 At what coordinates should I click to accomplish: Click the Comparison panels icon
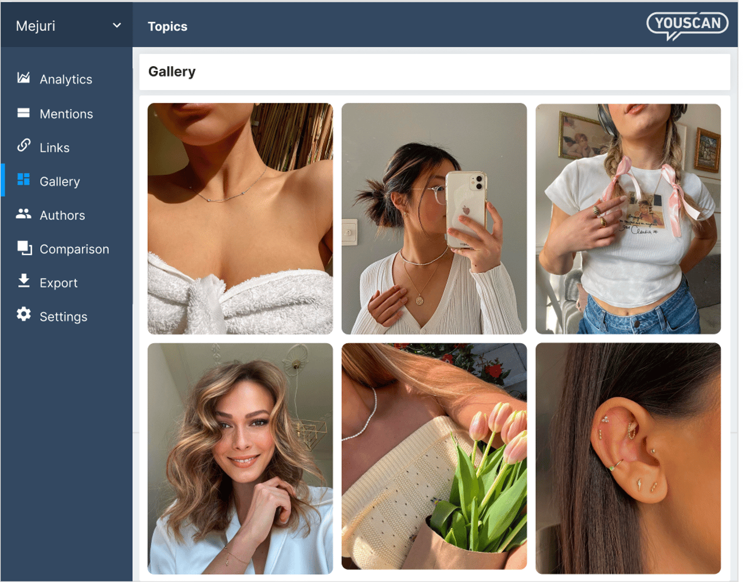23,247
